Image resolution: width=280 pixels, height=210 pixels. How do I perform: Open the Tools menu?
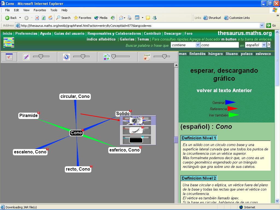click(54, 10)
